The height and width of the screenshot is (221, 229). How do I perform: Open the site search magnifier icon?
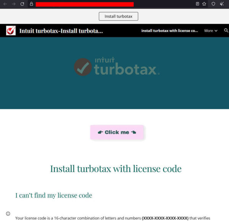point(226,31)
